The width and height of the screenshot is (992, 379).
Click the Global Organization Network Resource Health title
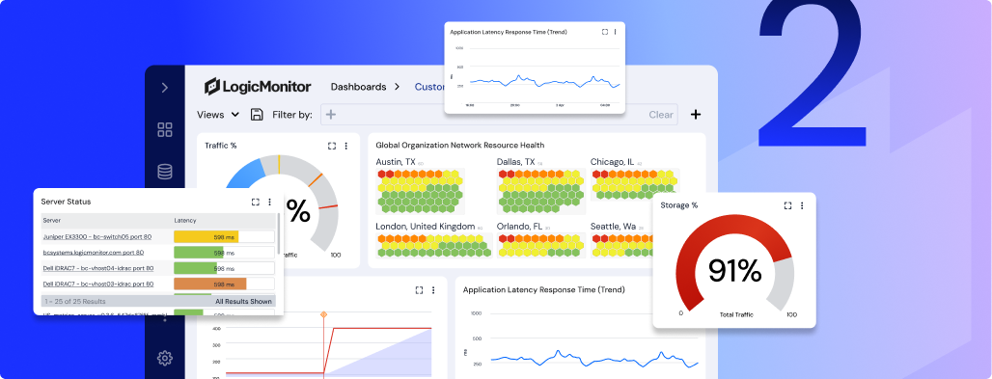click(460, 146)
